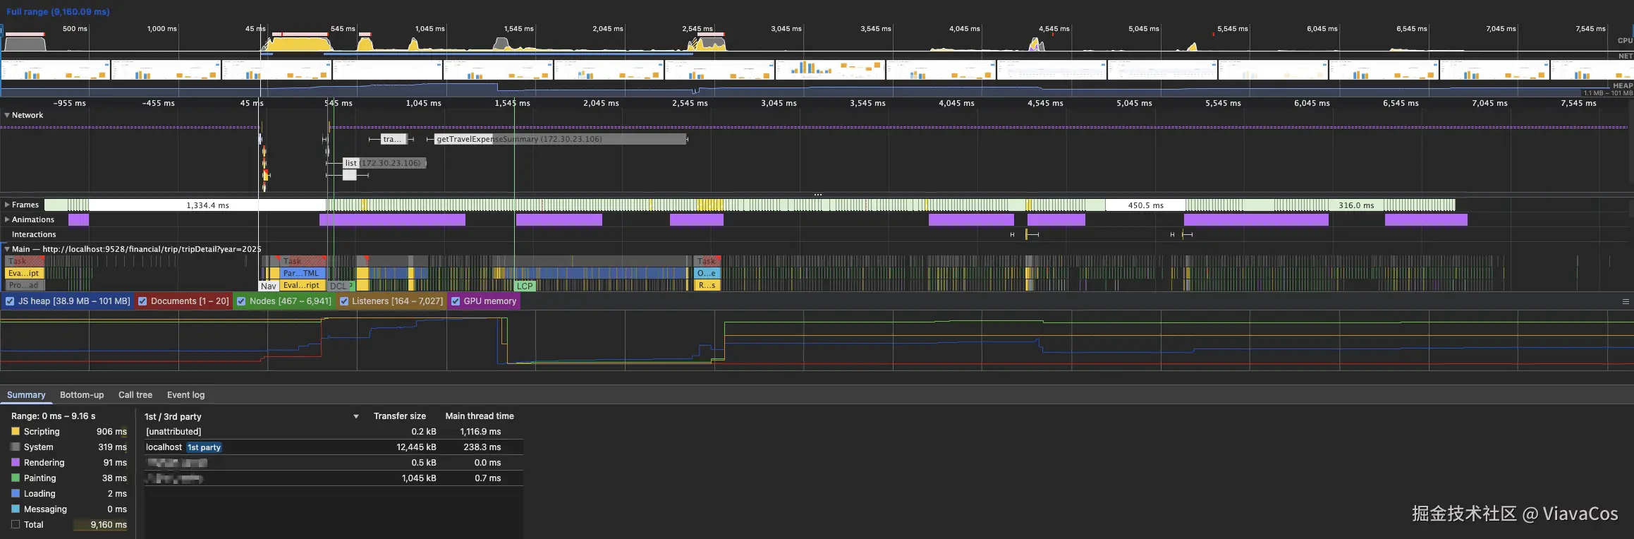The image size is (1634, 539).
Task: Toggle the GPU memory checkbox
Action: coord(456,301)
